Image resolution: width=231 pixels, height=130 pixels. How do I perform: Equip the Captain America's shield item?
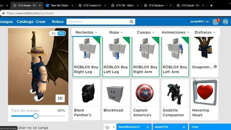coord(145,100)
